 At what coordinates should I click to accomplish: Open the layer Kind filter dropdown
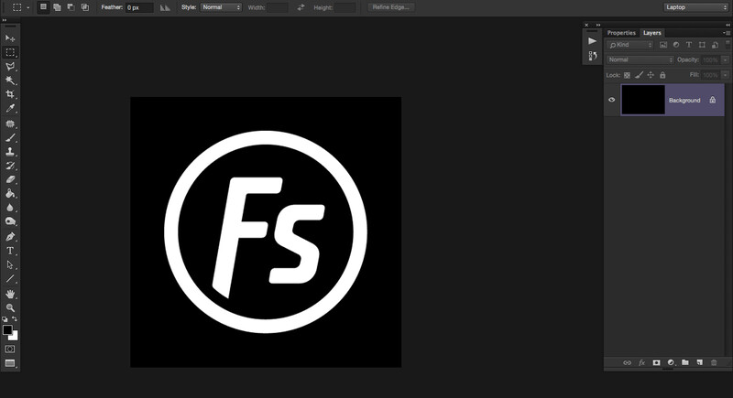coord(629,45)
